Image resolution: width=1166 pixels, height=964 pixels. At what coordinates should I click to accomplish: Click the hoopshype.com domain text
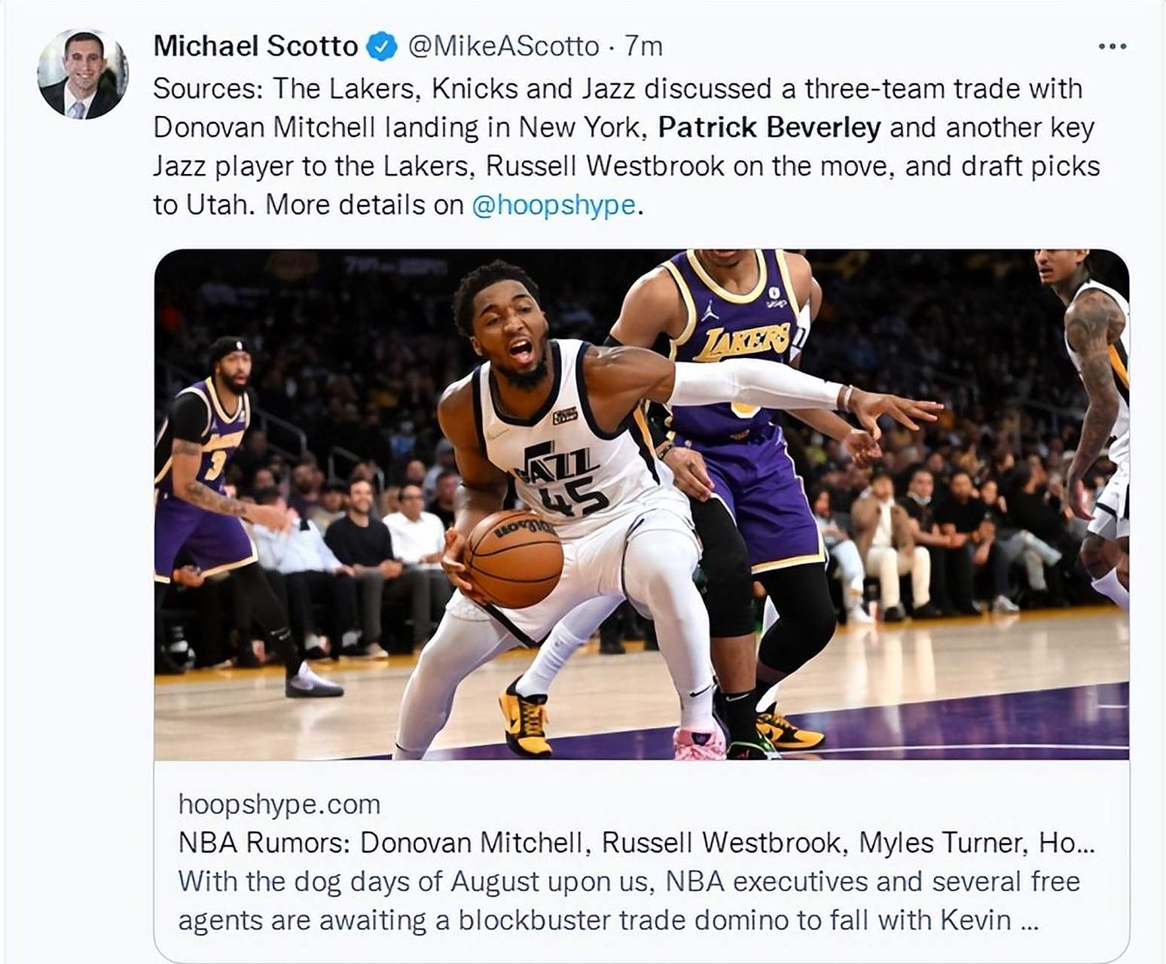tap(279, 805)
